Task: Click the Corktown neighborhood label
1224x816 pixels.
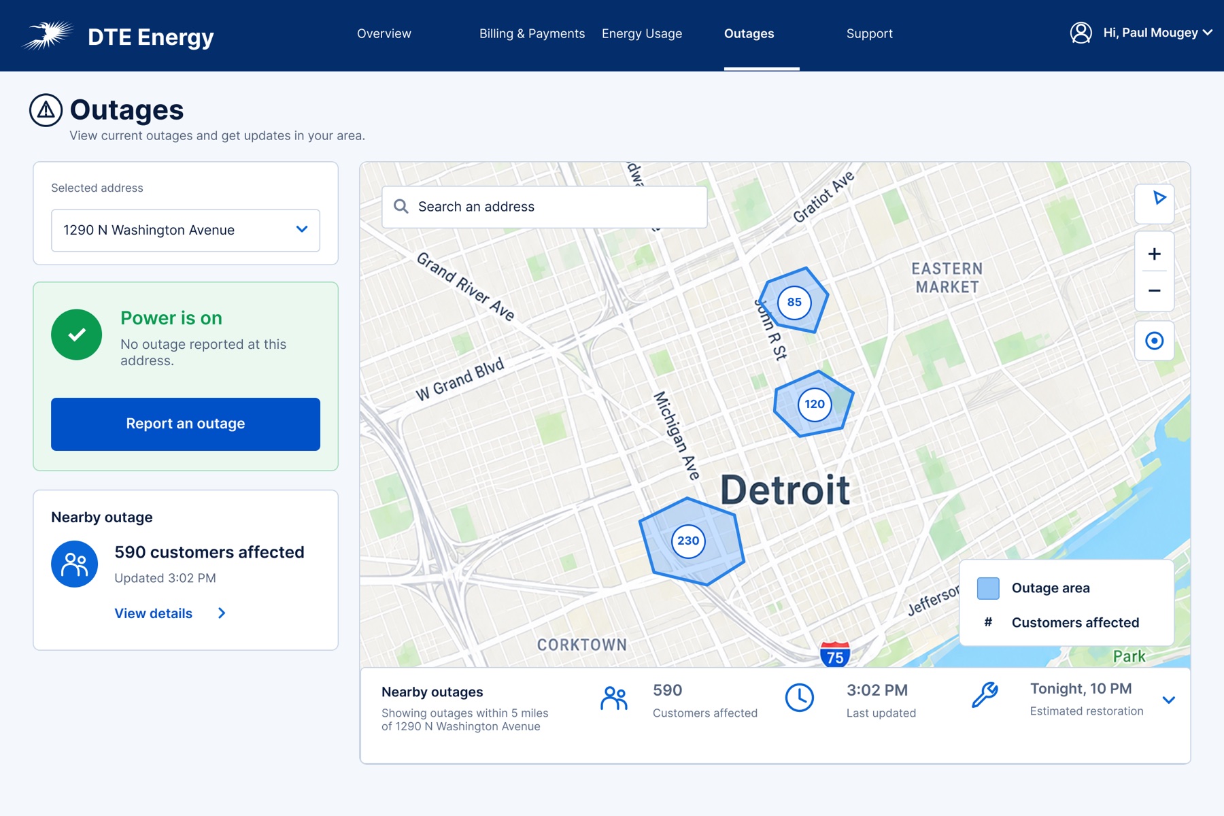Action: coord(582,645)
